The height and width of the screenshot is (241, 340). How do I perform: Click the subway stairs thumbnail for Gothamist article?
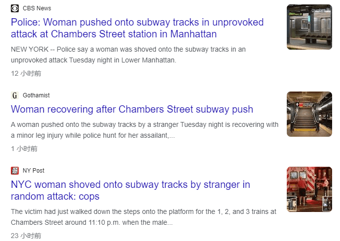(309, 114)
